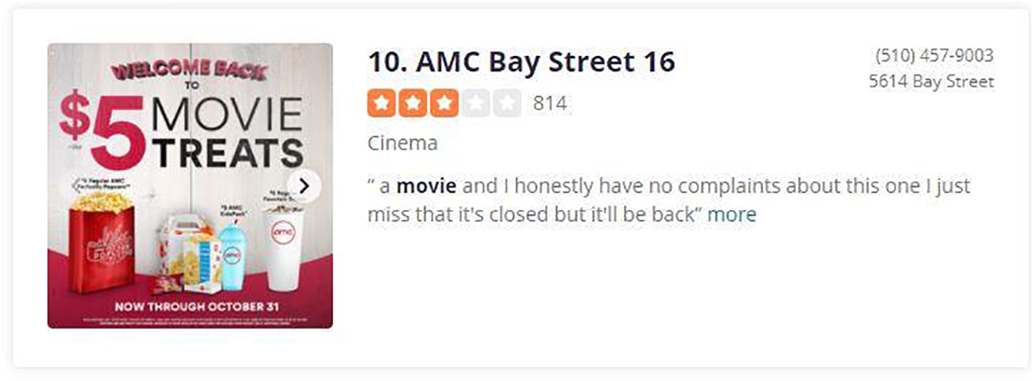Expand the review snippet with 'more'
Screen dimensions: 1034x381
[x=732, y=215]
